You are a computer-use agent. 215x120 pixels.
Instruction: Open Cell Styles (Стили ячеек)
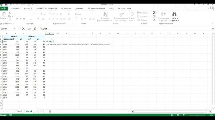tap(132, 17)
